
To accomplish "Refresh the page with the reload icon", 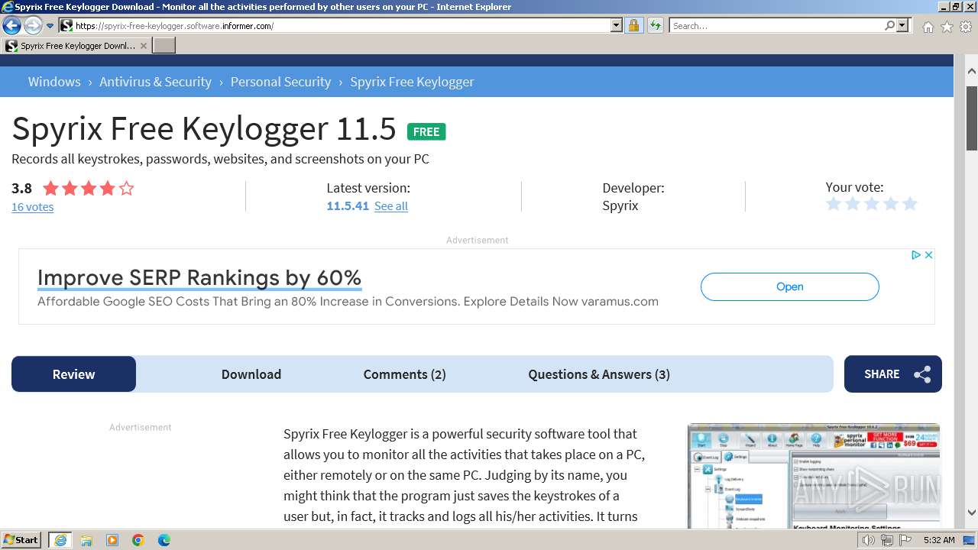I will [655, 26].
